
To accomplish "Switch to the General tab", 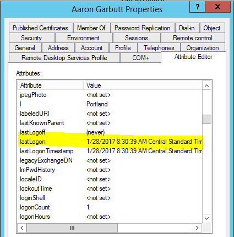I will tap(25, 48).
